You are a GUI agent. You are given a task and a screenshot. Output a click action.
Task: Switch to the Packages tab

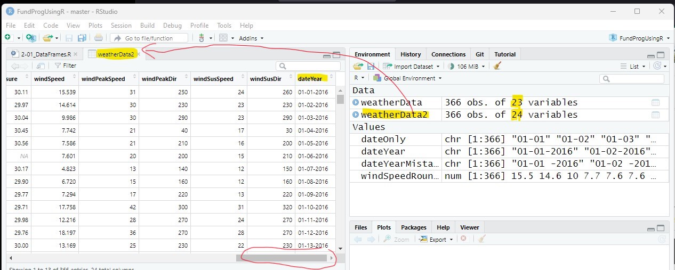pyautogui.click(x=414, y=227)
